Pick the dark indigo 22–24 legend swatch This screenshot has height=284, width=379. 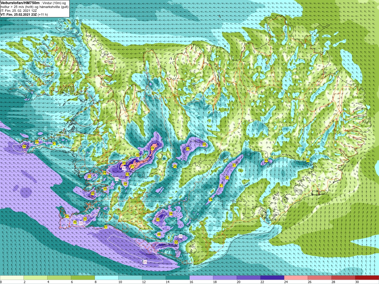pyautogui.click(x=272, y=277)
